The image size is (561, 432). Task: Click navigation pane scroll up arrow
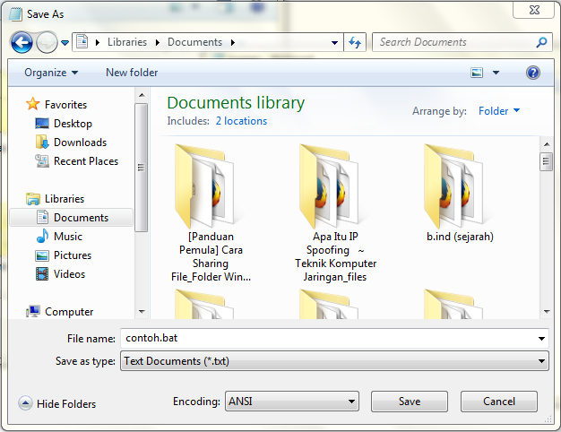click(142, 95)
